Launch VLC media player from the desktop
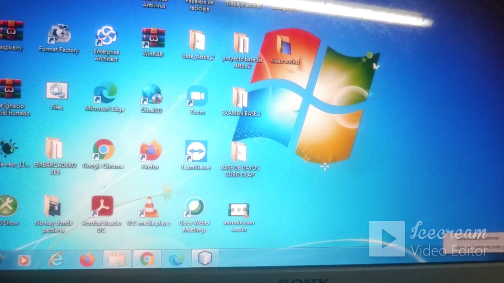The height and width of the screenshot is (283, 504). 149,211
